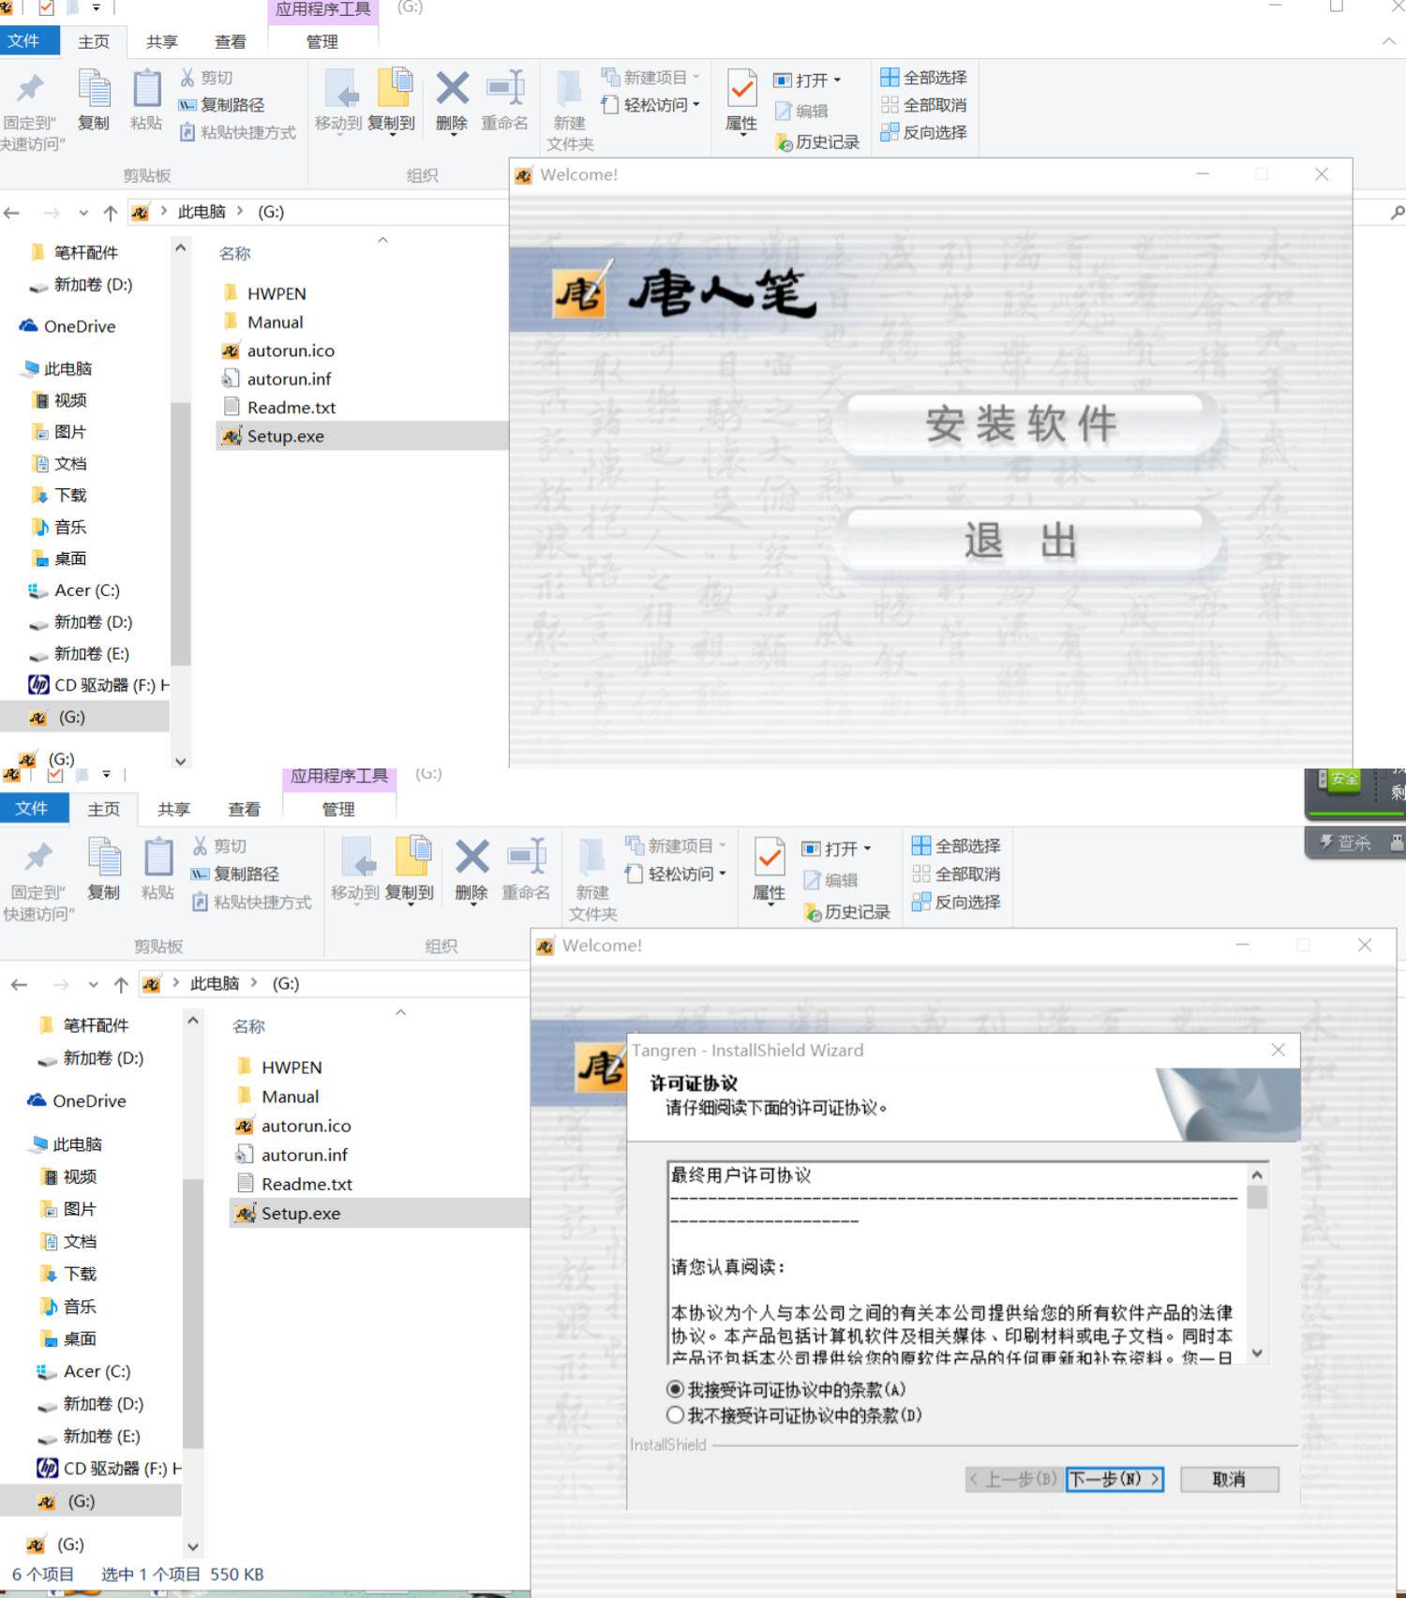Image resolution: width=1406 pixels, height=1598 pixels.
Task: Click Paste shortcut (粘贴快捷方式) in upper Explorer ribbon
Action: [238, 132]
